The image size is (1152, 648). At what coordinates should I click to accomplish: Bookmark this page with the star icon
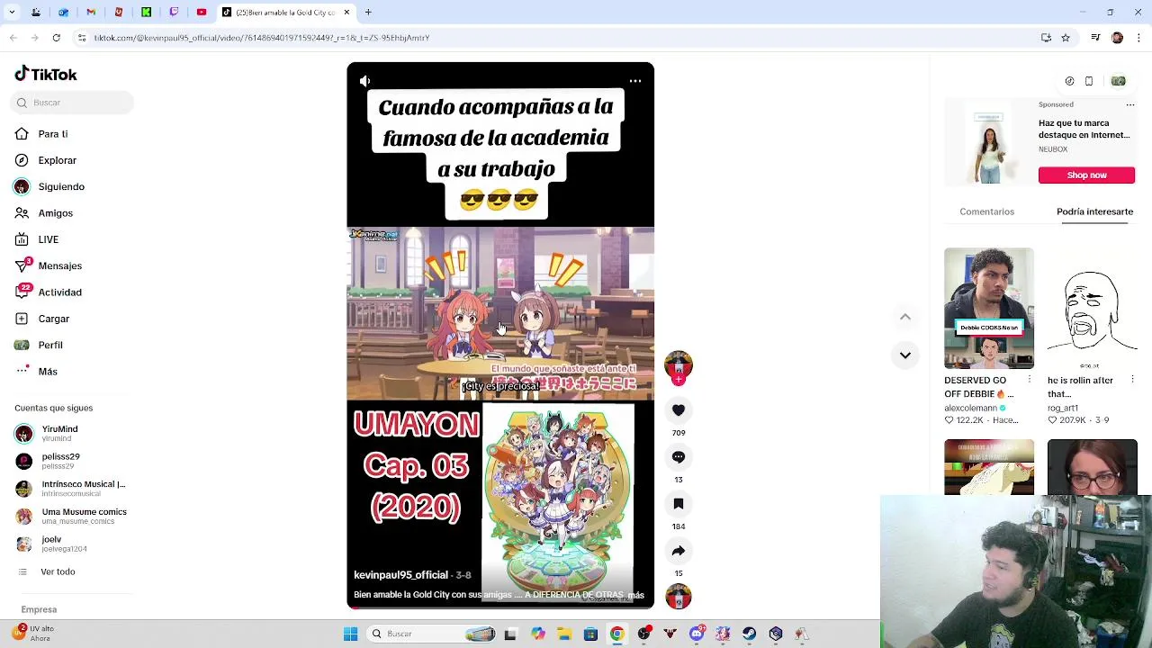point(1066,38)
